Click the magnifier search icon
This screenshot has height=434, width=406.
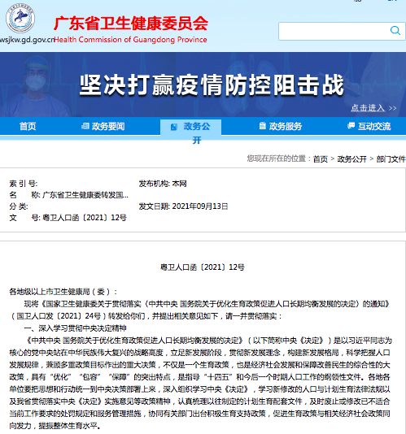coord(395,30)
